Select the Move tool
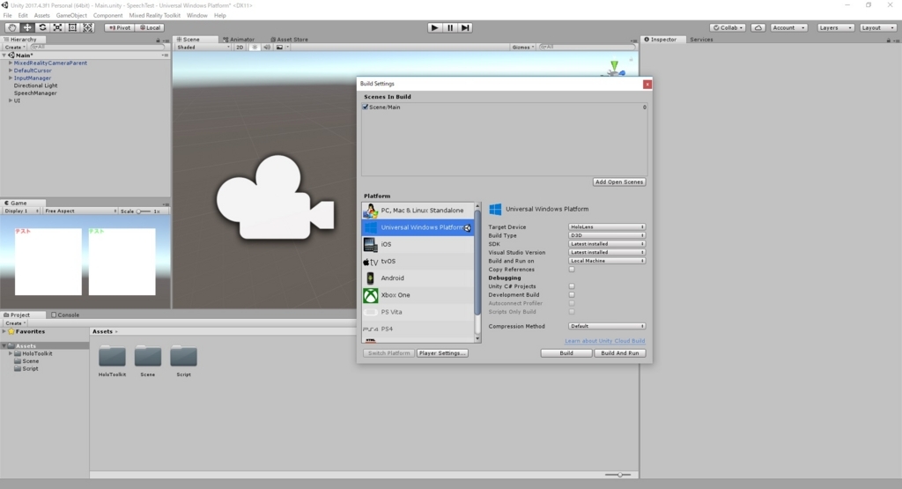 (27, 27)
